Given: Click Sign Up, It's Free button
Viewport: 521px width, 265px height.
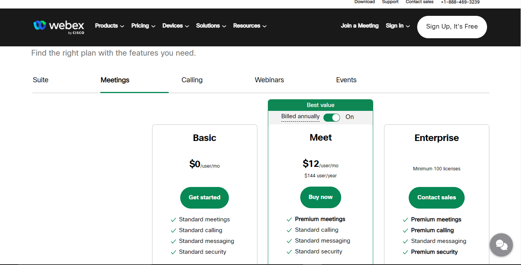Looking at the screenshot, I should coord(452,27).
